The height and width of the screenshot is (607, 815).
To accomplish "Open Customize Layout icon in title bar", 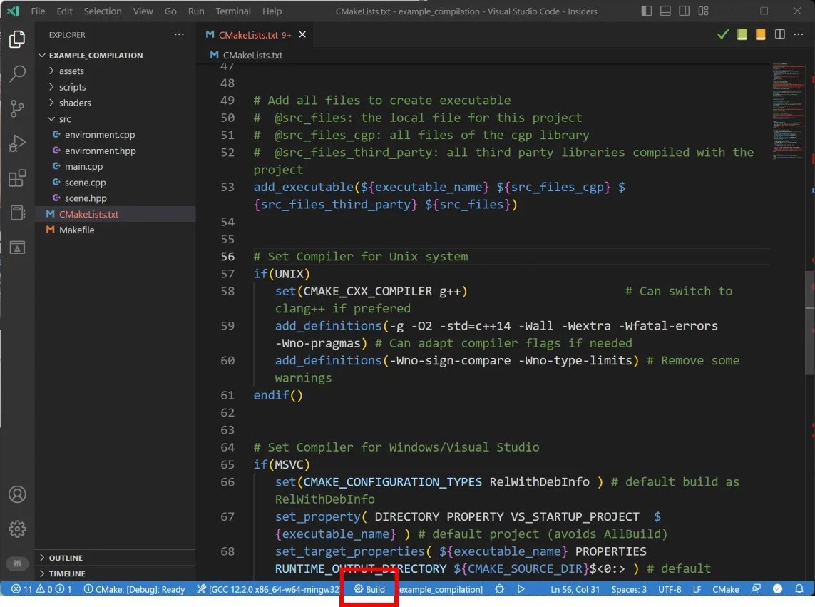I will point(703,11).
